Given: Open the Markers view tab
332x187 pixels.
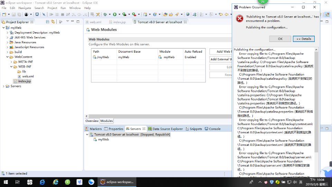Looking at the screenshot, I should pos(93,129).
